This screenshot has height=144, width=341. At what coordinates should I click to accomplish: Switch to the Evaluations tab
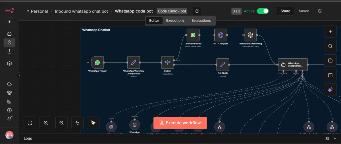(201, 21)
